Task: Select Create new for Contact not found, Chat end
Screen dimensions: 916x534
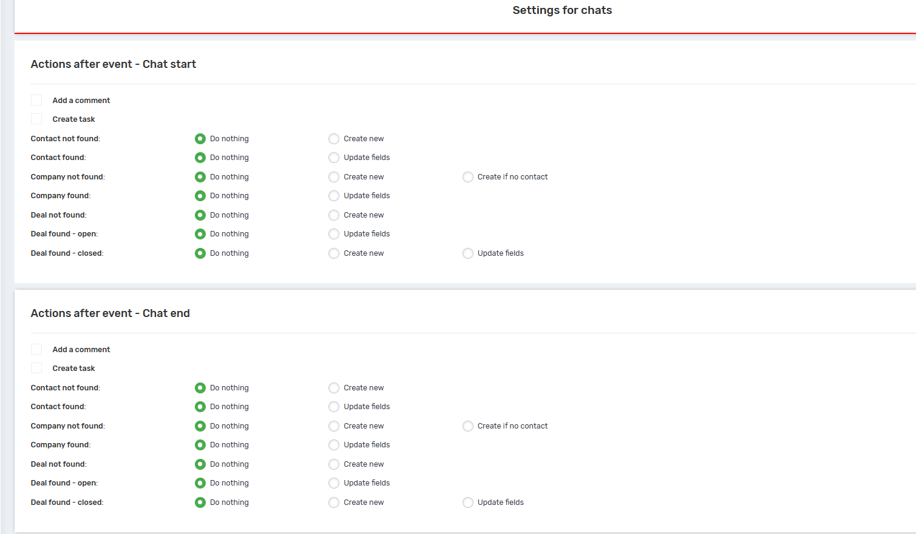Action: tap(334, 388)
